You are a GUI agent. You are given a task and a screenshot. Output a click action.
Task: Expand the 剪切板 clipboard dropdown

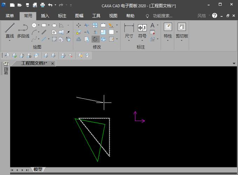[182, 40]
